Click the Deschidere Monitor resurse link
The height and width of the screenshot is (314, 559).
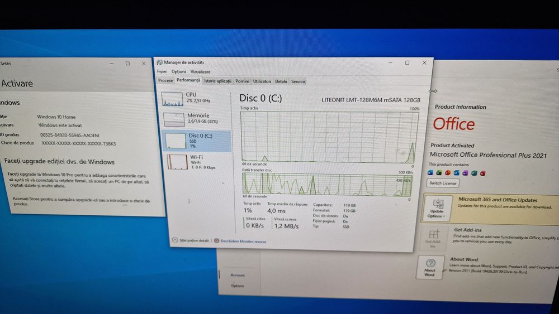243,241
